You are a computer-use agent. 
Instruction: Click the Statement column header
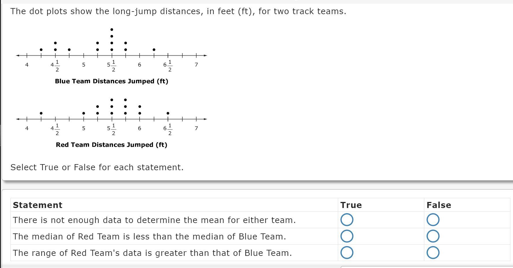[x=38, y=205]
